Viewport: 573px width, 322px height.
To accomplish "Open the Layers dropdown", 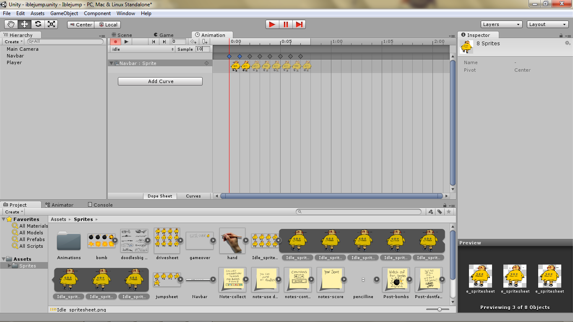I will pos(501,24).
